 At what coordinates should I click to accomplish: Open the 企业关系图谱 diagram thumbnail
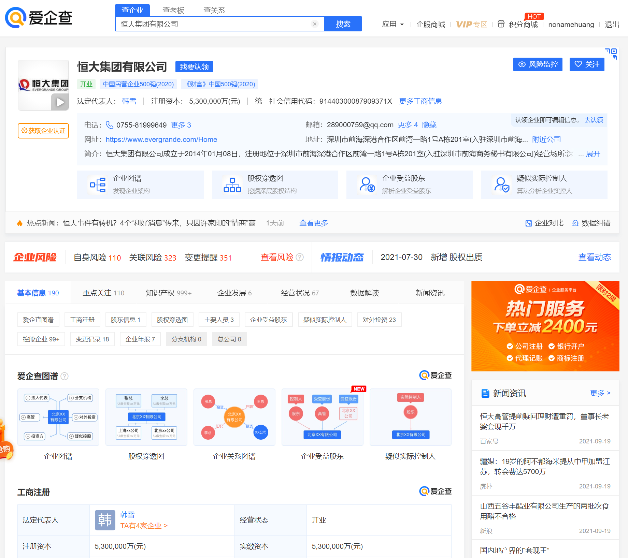234,417
